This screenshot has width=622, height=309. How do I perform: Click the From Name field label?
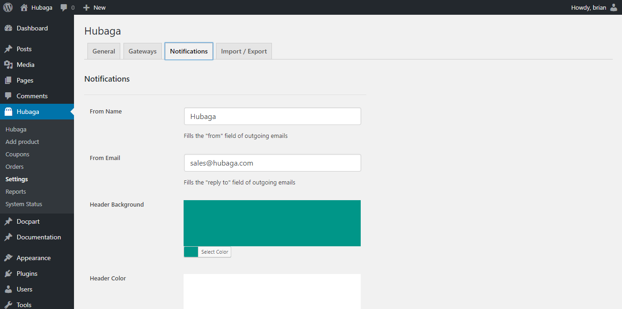click(x=106, y=111)
